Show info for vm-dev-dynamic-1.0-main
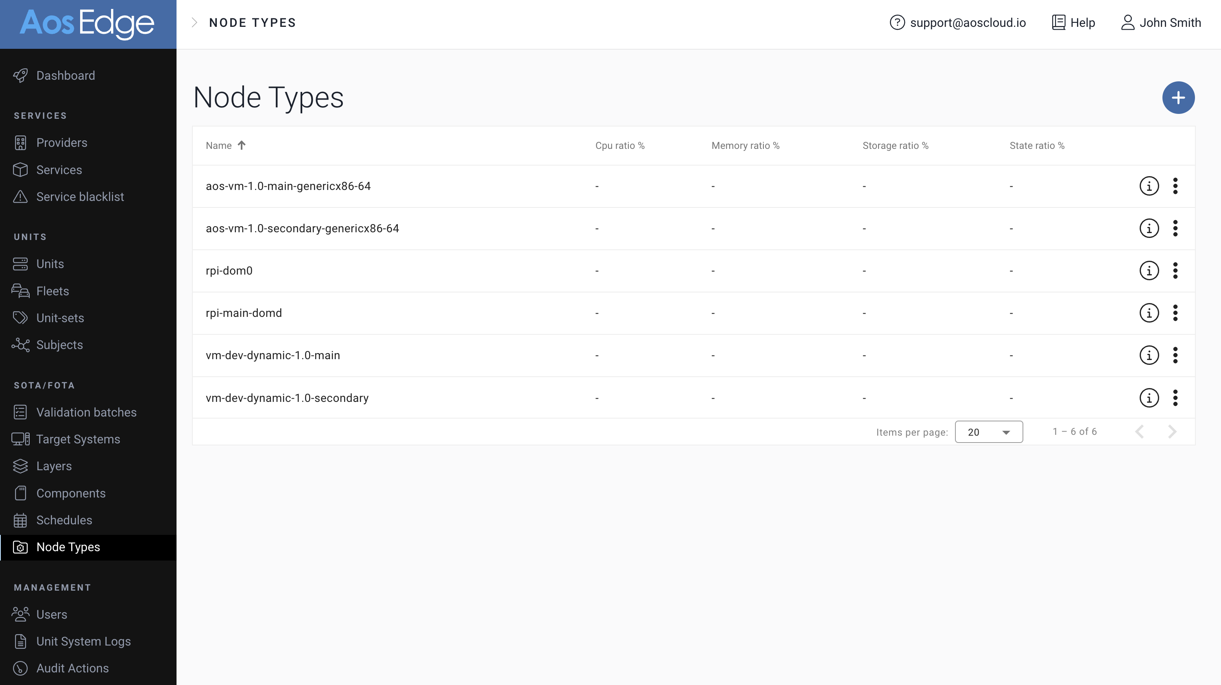1221x685 pixels. pos(1149,355)
